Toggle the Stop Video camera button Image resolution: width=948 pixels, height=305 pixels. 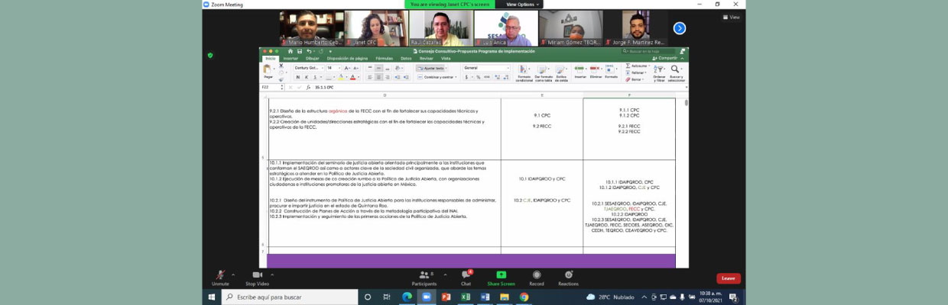pyautogui.click(x=256, y=276)
